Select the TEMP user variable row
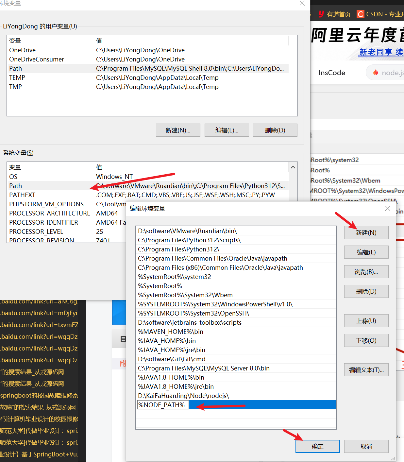Image resolution: width=404 pixels, height=462 pixels. coord(148,77)
